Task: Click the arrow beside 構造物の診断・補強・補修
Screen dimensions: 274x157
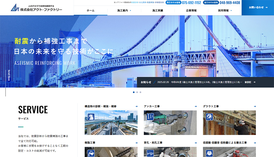Action: (136, 106)
